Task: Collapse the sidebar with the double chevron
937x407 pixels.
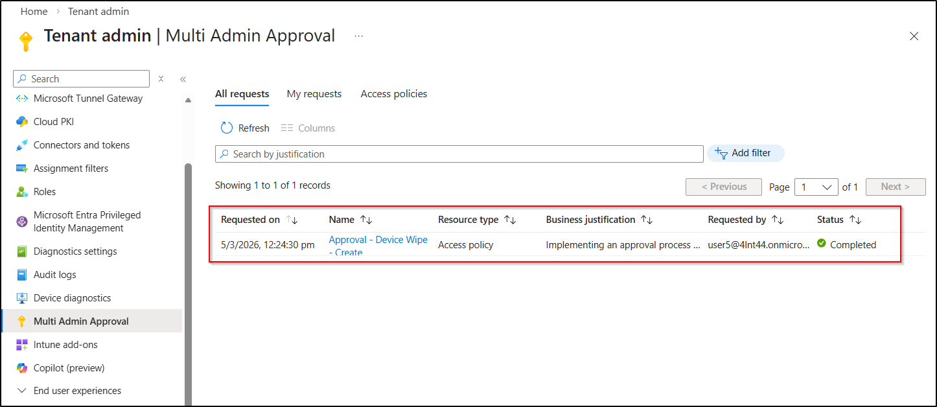Action: tap(182, 78)
